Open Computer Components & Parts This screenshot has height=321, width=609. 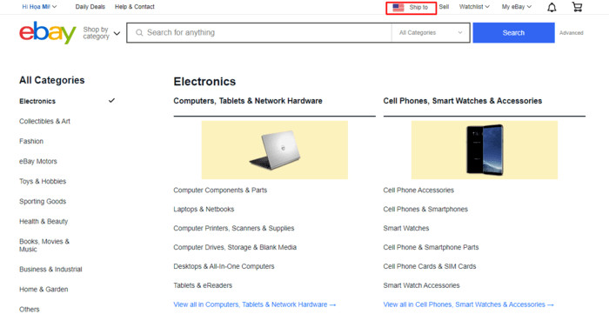click(220, 191)
